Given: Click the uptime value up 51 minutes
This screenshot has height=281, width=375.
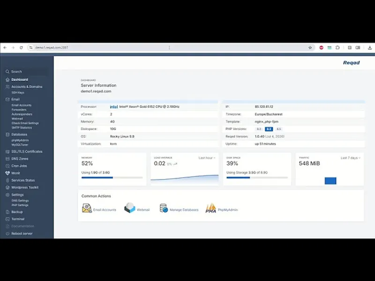Looking at the screenshot, I should [265, 144].
